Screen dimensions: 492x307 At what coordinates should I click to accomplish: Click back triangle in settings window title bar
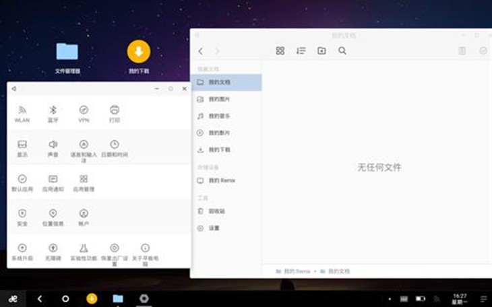coord(13,89)
